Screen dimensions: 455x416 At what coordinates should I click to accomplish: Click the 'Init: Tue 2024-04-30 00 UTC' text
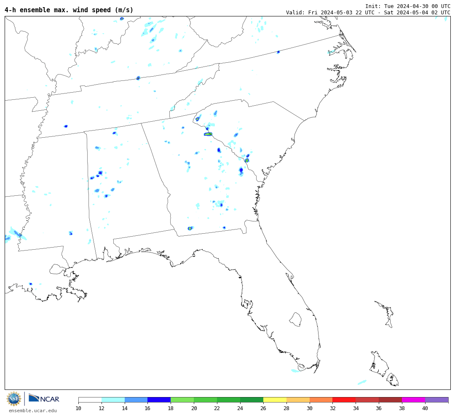[408, 6]
